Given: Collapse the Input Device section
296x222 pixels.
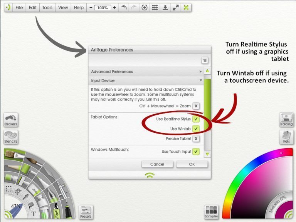Looking at the screenshot, I should (146, 80).
